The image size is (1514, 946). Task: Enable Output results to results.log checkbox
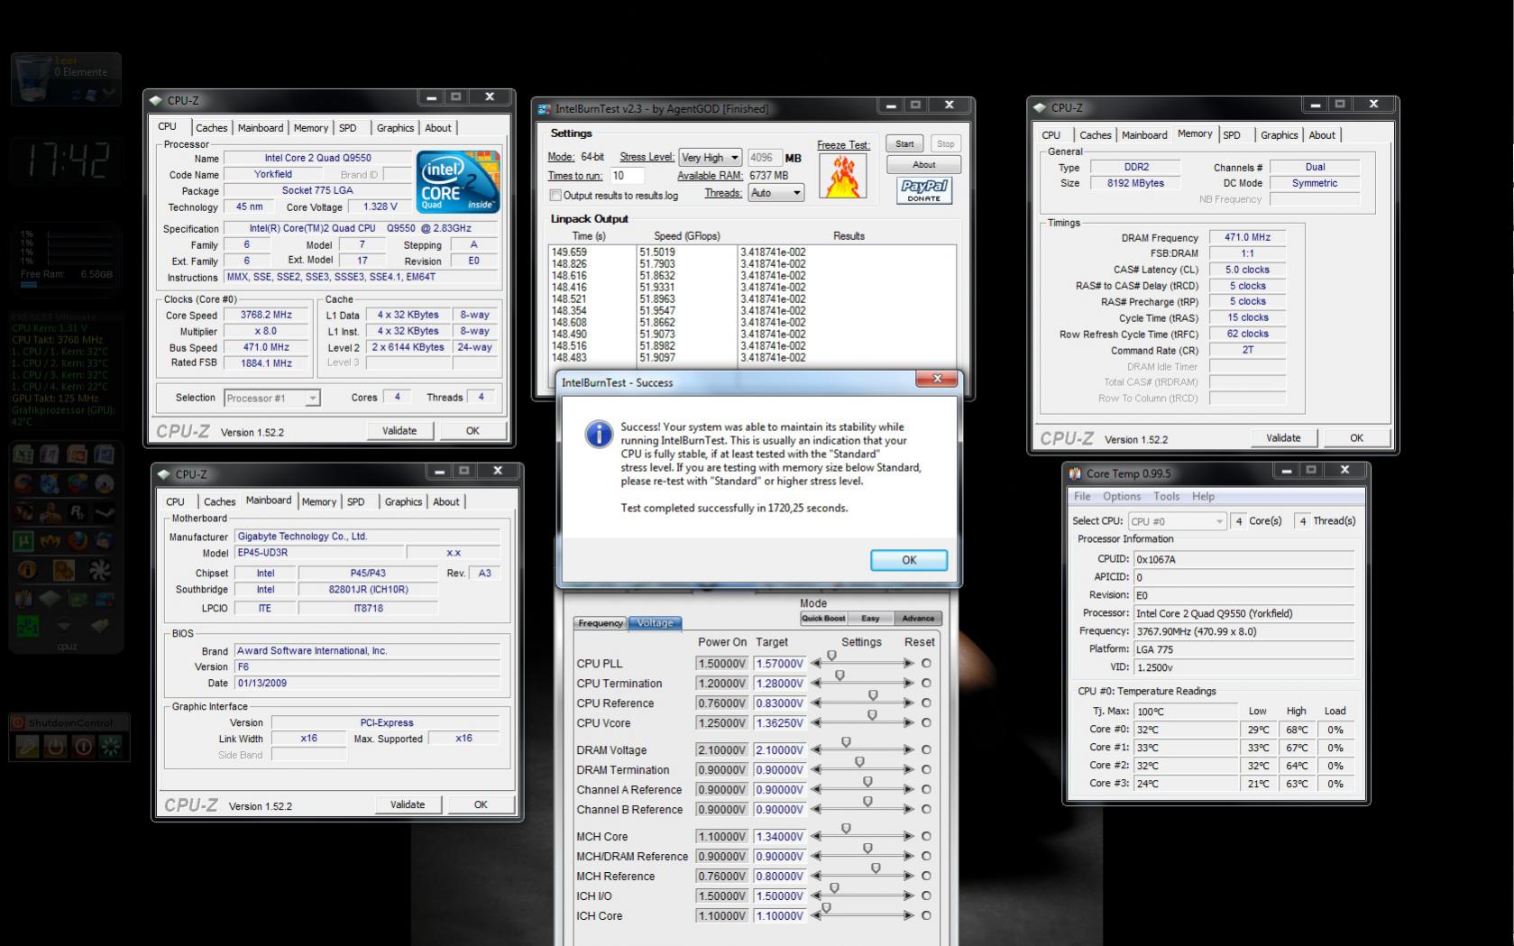click(x=555, y=196)
